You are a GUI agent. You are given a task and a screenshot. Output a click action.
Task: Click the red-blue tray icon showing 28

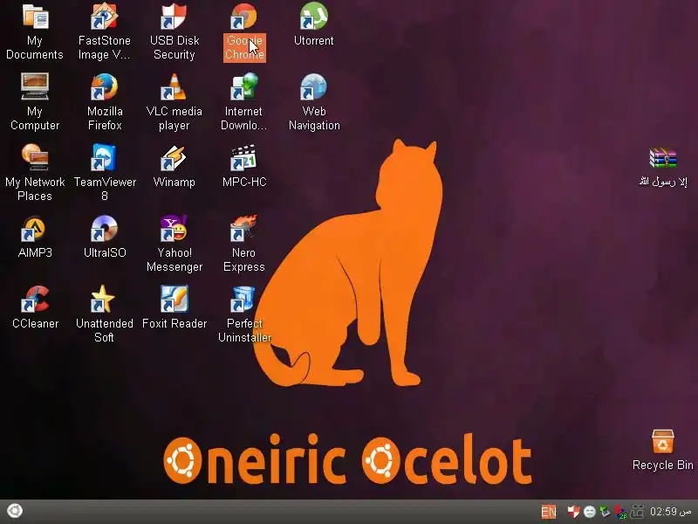click(x=620, y=512)
